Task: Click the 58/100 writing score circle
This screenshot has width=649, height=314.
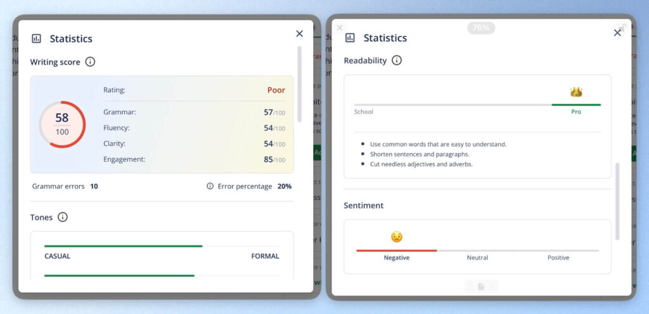Action: pyautogui.click(x=62, y=124)
